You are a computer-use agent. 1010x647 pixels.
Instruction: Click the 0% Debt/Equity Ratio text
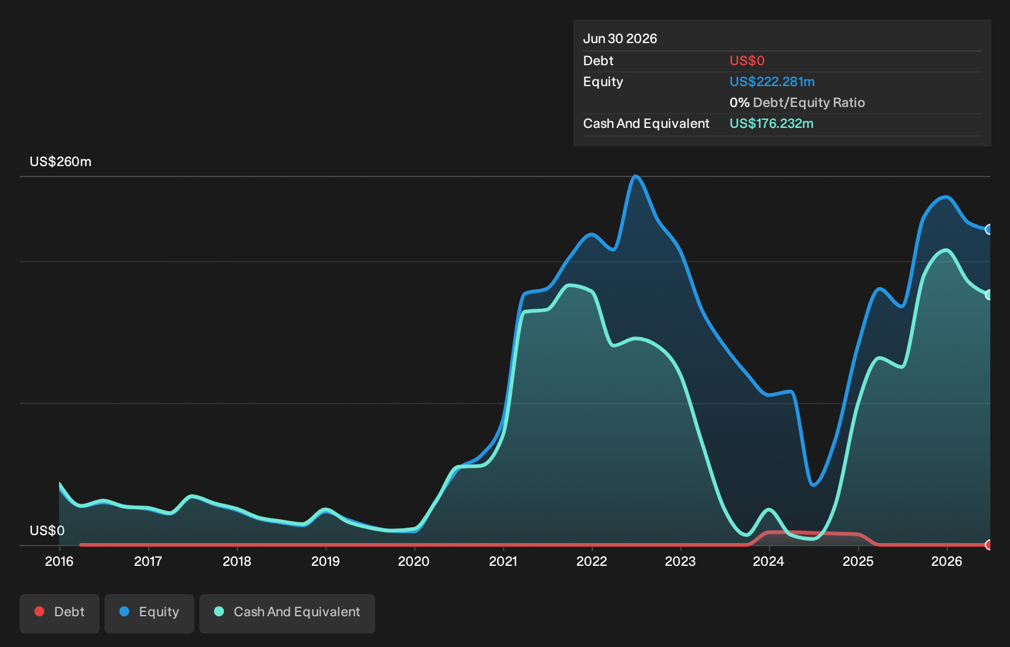pos(797,103)
